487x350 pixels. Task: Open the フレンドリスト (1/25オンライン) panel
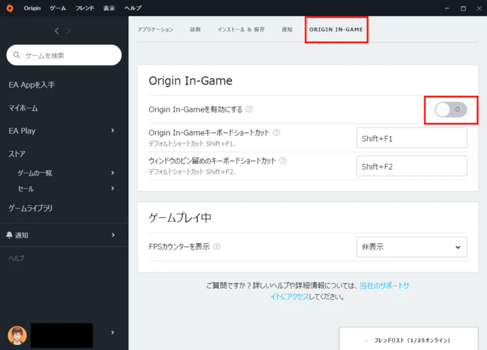408,339
